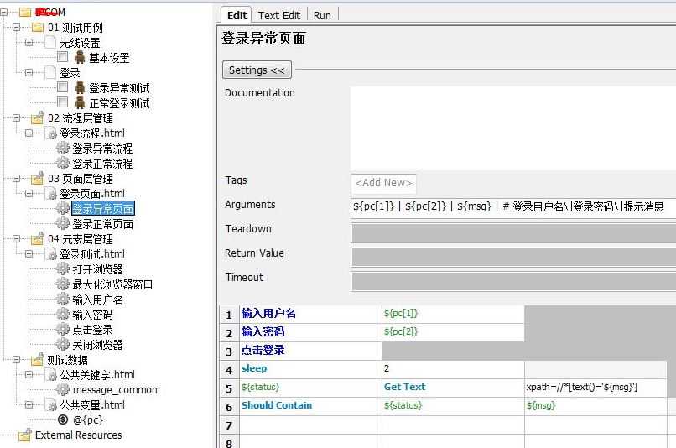
Task: Click the gear icon beside 登录异常流程
Action: [63, 148]
